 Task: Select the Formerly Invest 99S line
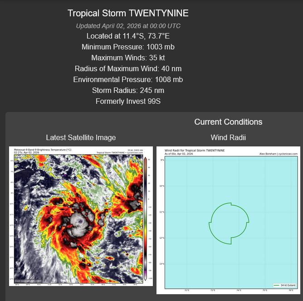pyautogui.click(x=128, y=102)
